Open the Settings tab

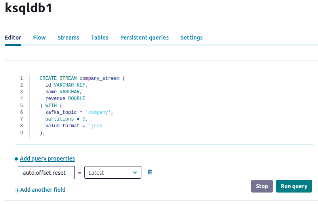192,38
